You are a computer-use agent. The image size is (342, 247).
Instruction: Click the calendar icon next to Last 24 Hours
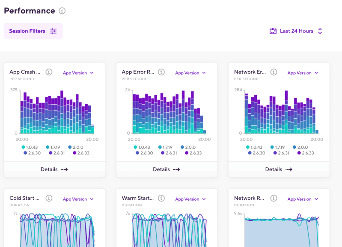[x=273, y=31]
